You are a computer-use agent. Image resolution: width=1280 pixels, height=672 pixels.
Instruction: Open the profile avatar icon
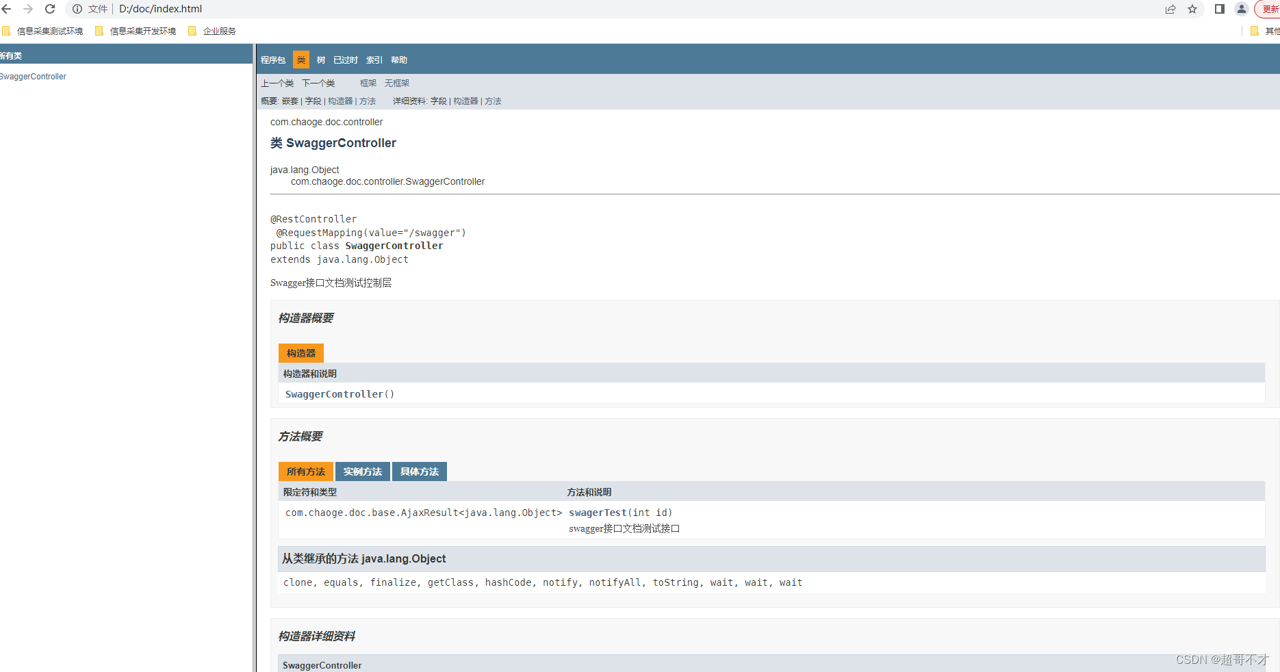(x=1242, y=9)
